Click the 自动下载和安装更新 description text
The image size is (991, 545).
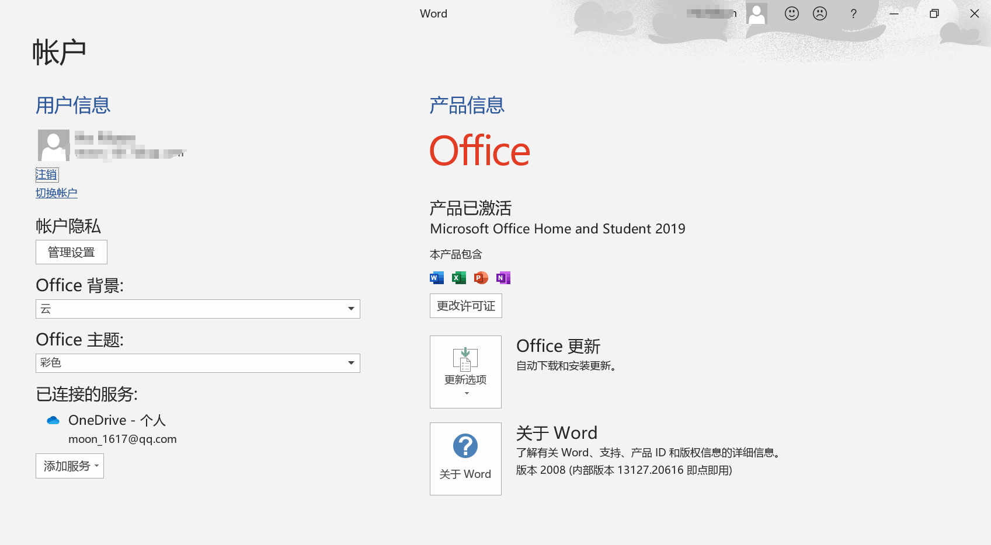click(x=566, y=366)
